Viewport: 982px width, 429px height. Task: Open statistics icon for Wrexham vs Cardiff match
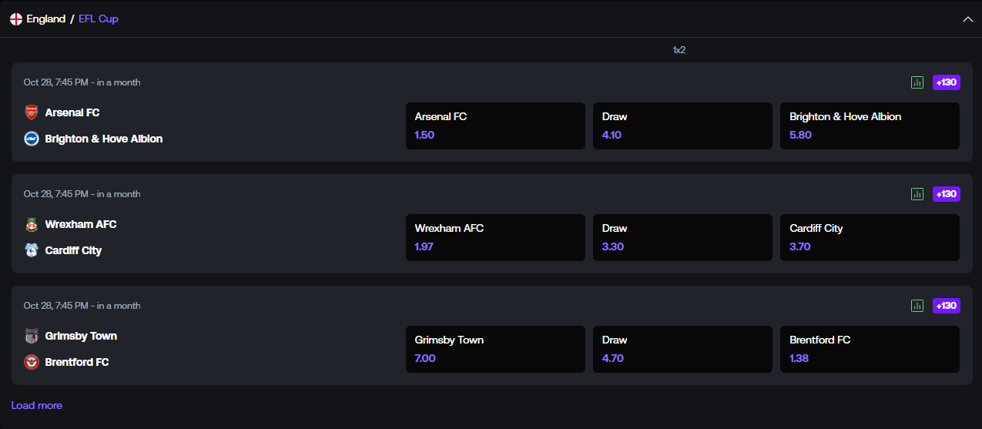[917, 194]
